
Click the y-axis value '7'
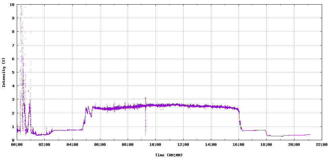[x=13, y=45]
